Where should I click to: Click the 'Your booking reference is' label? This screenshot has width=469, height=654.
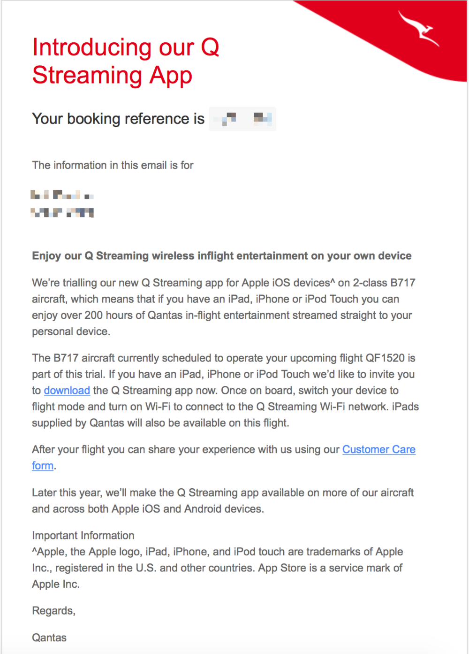118,119
